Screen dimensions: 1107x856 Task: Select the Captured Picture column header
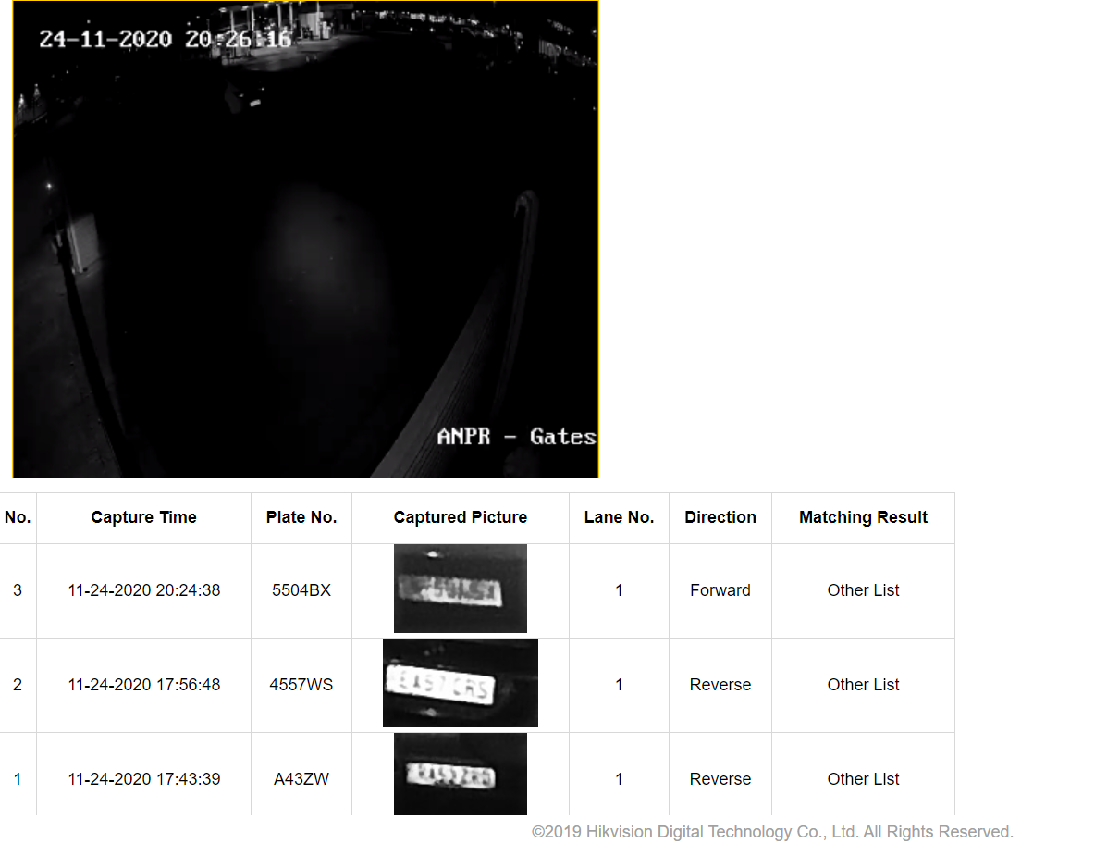pos(460,517)
